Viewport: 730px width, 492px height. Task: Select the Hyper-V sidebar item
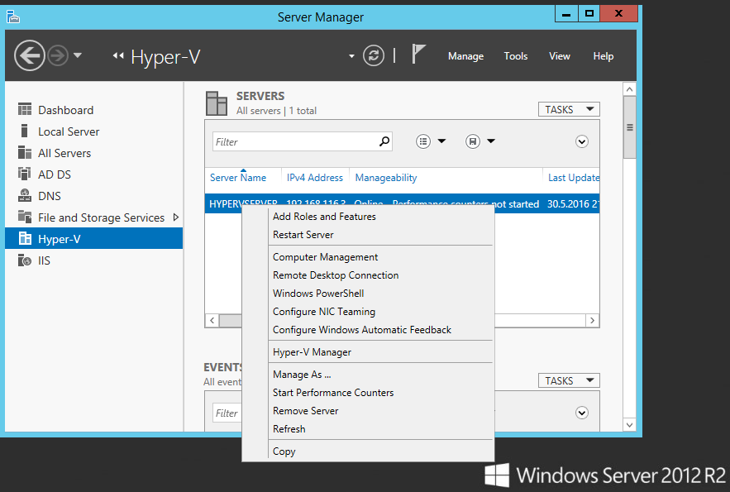pos(93,239)
